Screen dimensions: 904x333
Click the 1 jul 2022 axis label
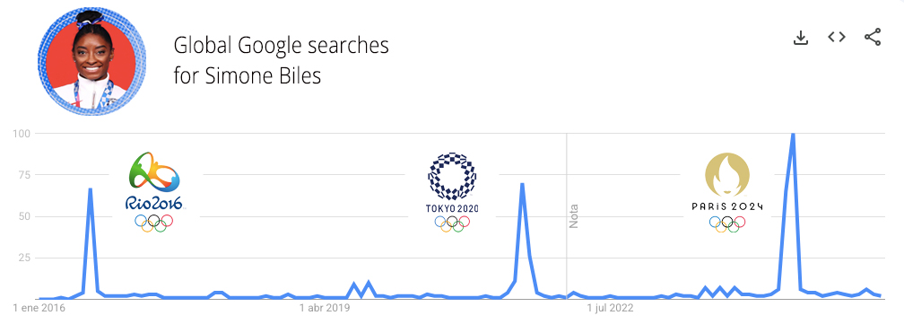610,308
